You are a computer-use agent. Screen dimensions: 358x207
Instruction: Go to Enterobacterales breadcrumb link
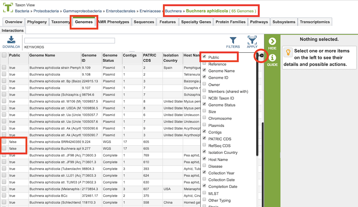[121, 11]
